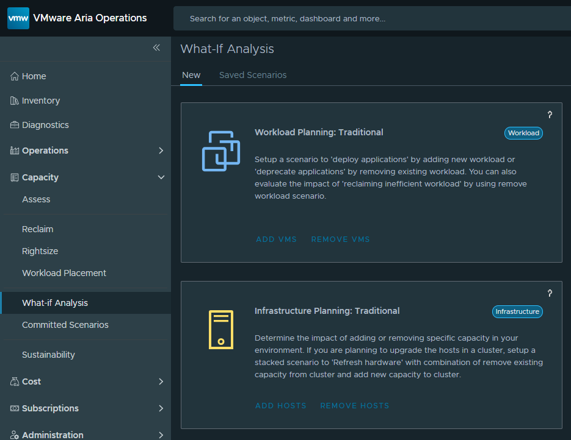Expand the Administration menu chevron

point(161,435)
